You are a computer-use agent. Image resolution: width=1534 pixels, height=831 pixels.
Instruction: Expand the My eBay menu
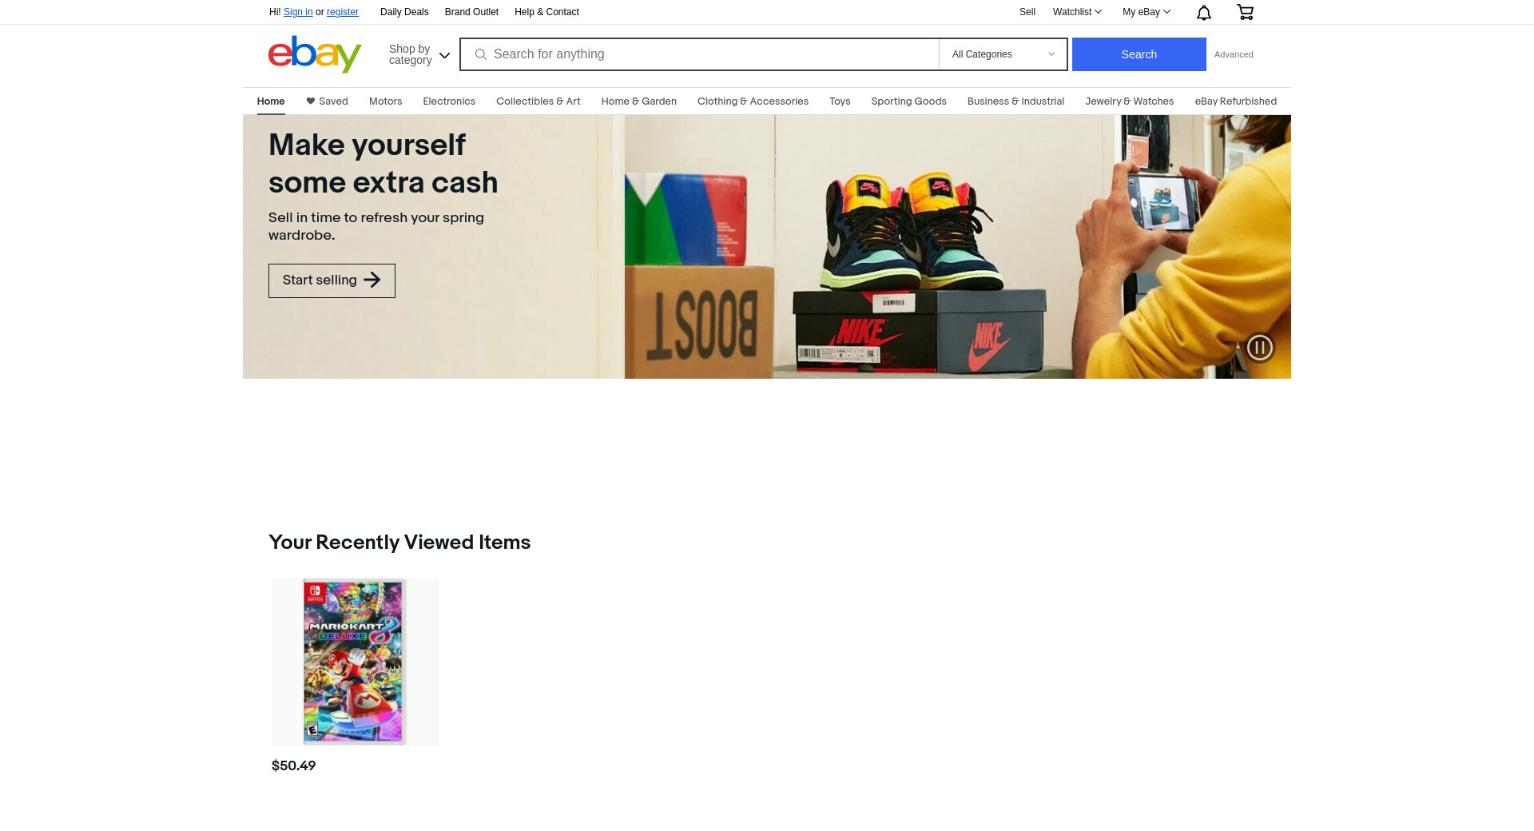tap(1147, 12)
